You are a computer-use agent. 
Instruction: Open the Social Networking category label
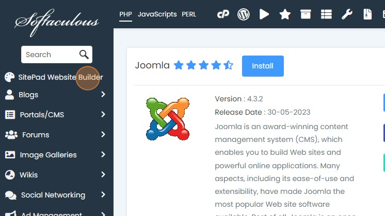[x=53, y=195]
